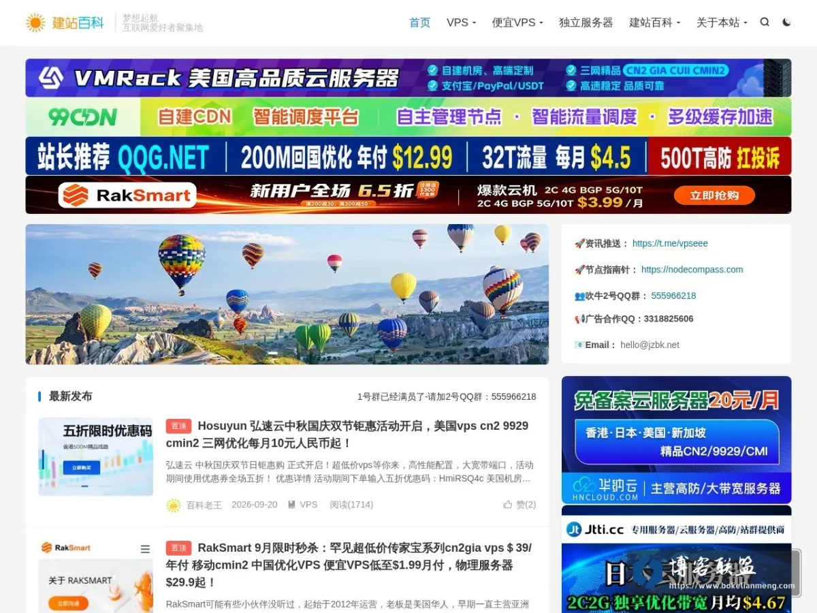Like the Hosuyun post with 赞(2)
Screen dimensions: 817x613
[x=520, y=505]
